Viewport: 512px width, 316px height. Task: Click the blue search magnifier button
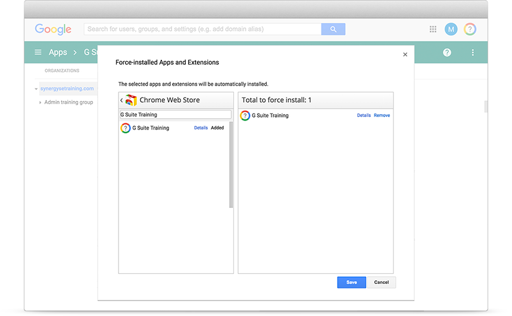click(x=333, y=29)
